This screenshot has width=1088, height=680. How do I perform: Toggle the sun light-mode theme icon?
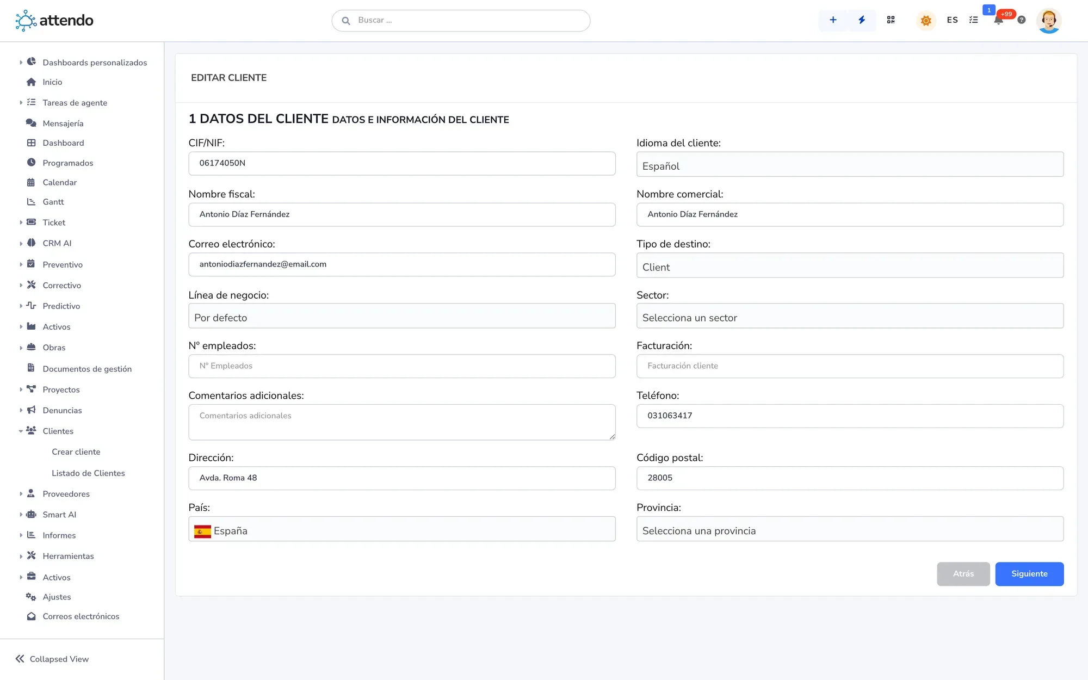click(x=926, y=21)
